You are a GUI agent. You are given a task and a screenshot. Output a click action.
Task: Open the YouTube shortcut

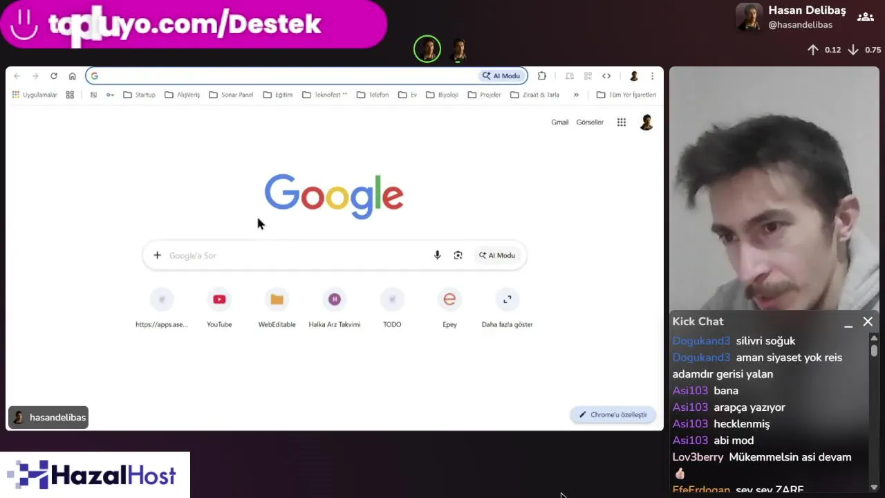point(219,306)
